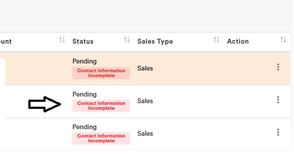Select Pending status text in first row
This screenshot has width=294, height=164.
(x=85, y=61)
